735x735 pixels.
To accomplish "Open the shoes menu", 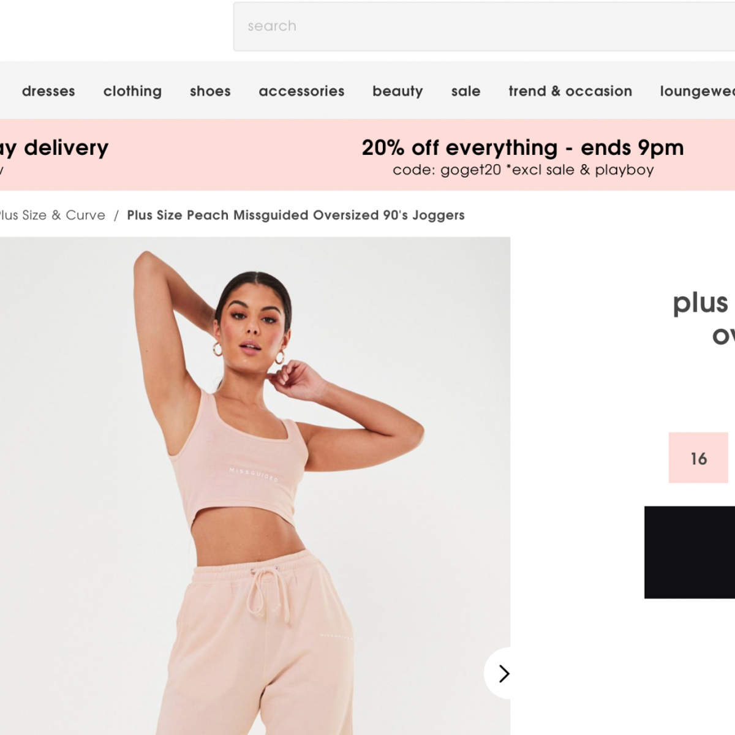I will coord(210,91).
